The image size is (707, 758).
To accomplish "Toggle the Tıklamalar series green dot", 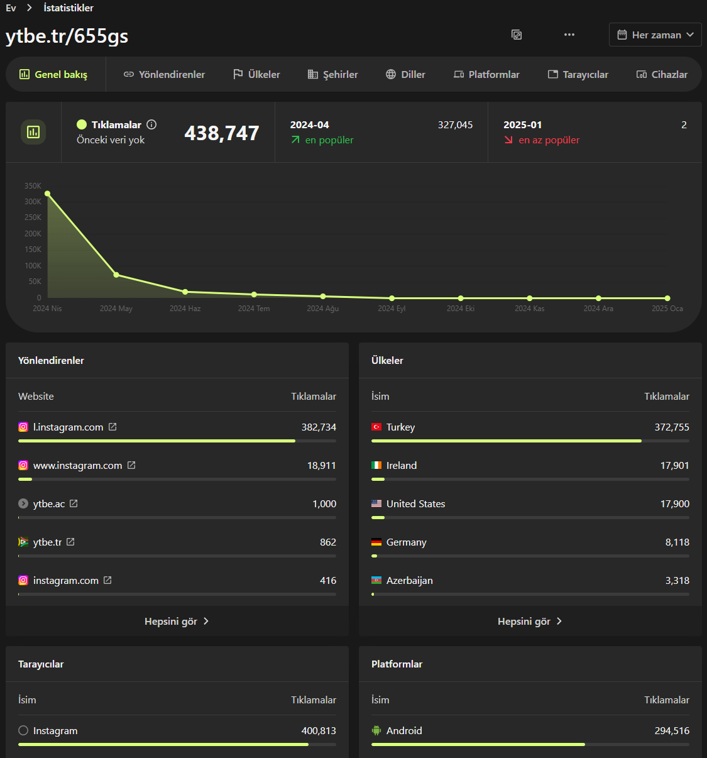I will [x=82, y=124].
